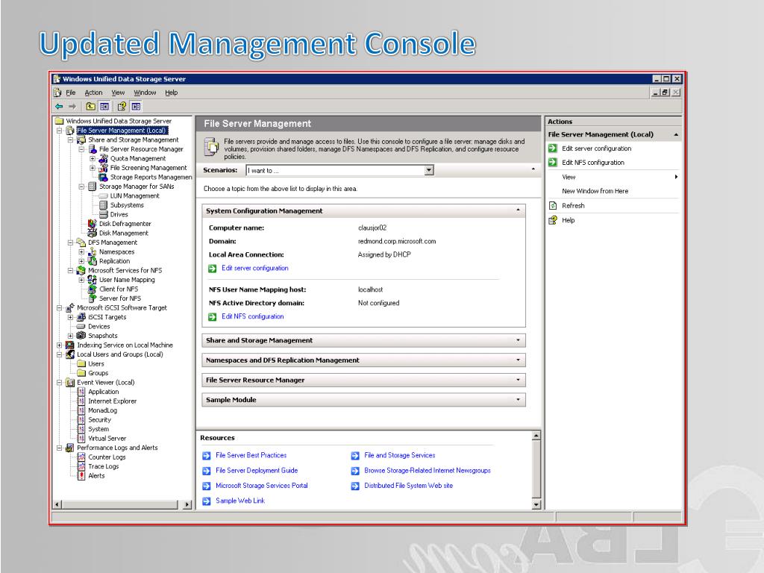764x573 pixels.
Task: Expand Indexing Service on Local Machine node
Action: tap(60, 345)
